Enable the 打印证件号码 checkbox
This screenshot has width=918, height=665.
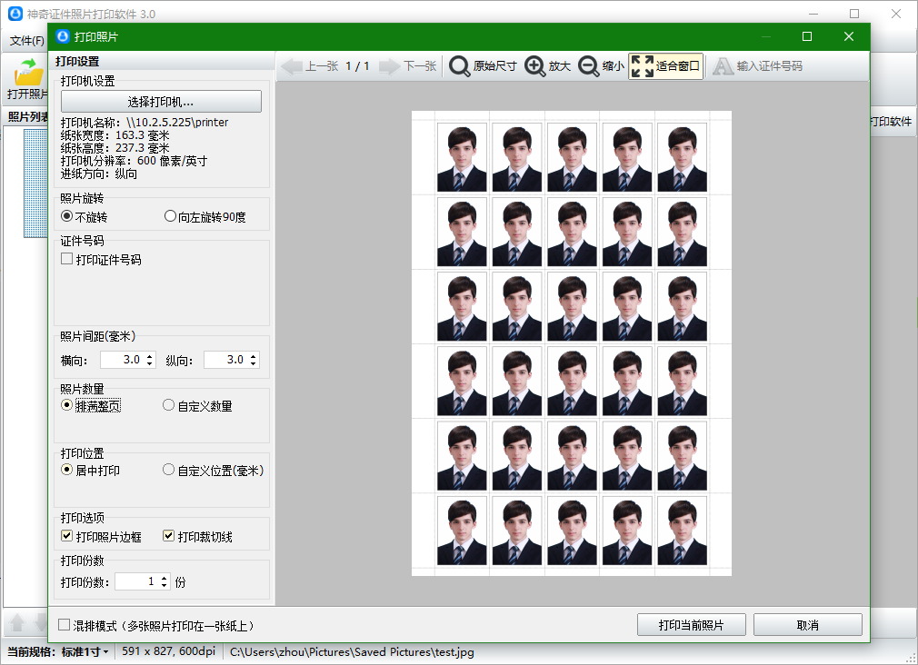[x=67, y=260]
